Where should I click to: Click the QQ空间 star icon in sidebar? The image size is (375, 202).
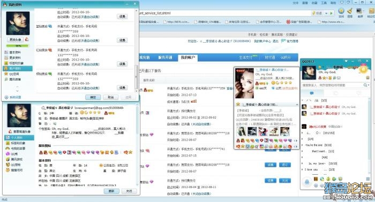click(6, 74)
